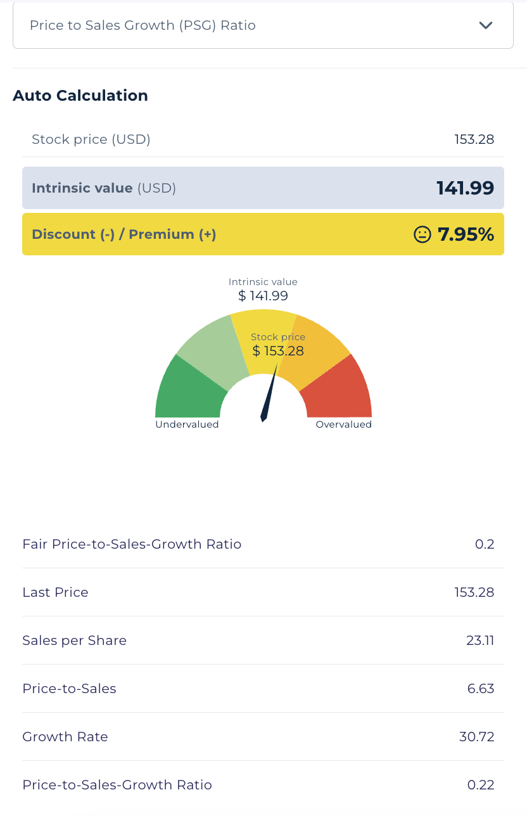
Task: Click the Intrinsic value (USD) label
Action: pos(104,188)
